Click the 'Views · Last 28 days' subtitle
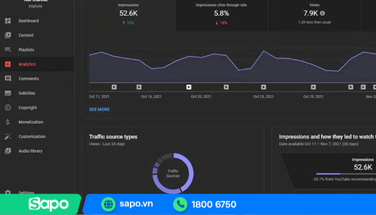 click(x=107, y=144)
